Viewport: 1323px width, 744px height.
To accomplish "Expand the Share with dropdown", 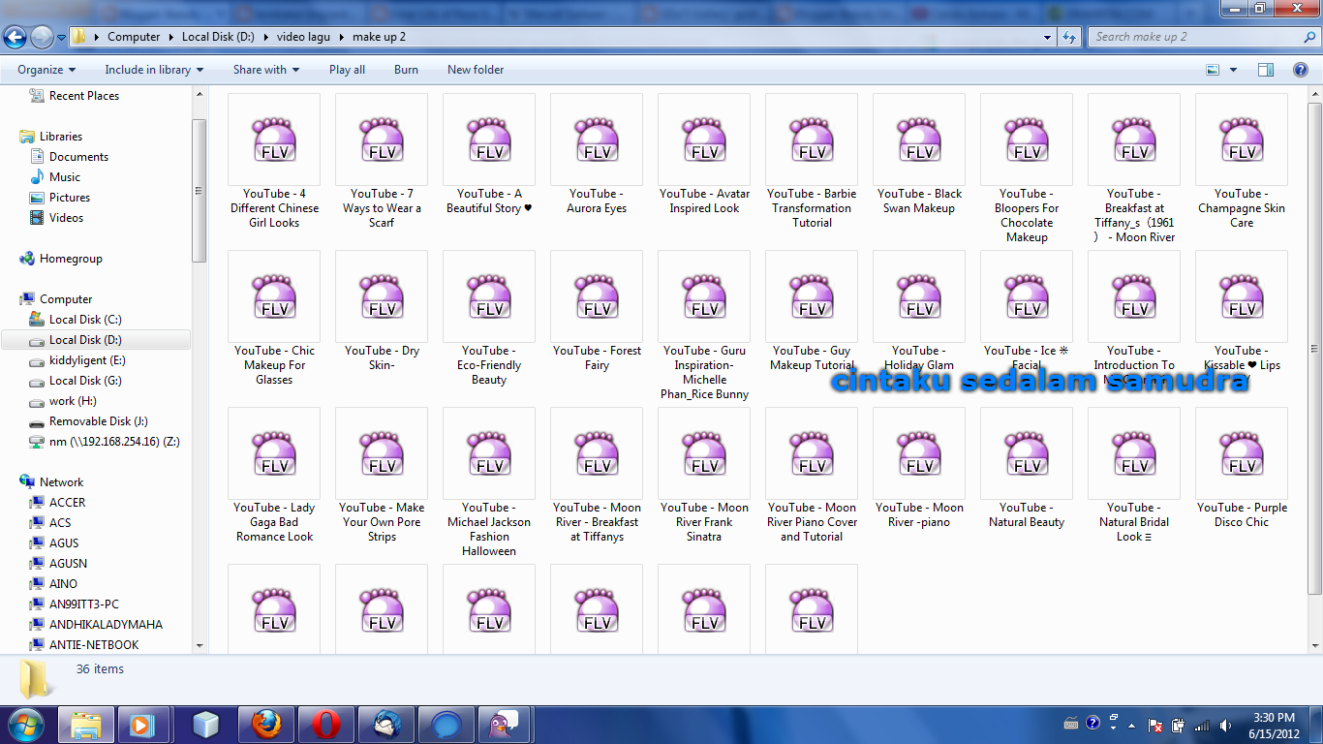I will [265, 70].
